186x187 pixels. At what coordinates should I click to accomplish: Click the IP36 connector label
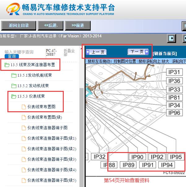click(x=174, y=81)
